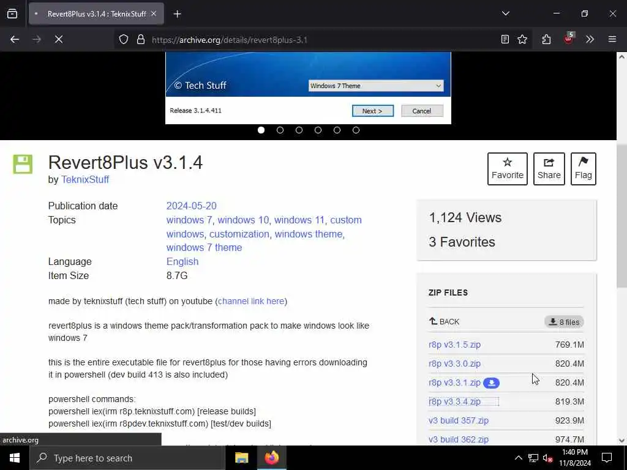Click the site security padlock icon
Image resolution: width=627 pixels, height=470 pixels.
[x=140, y=39]
